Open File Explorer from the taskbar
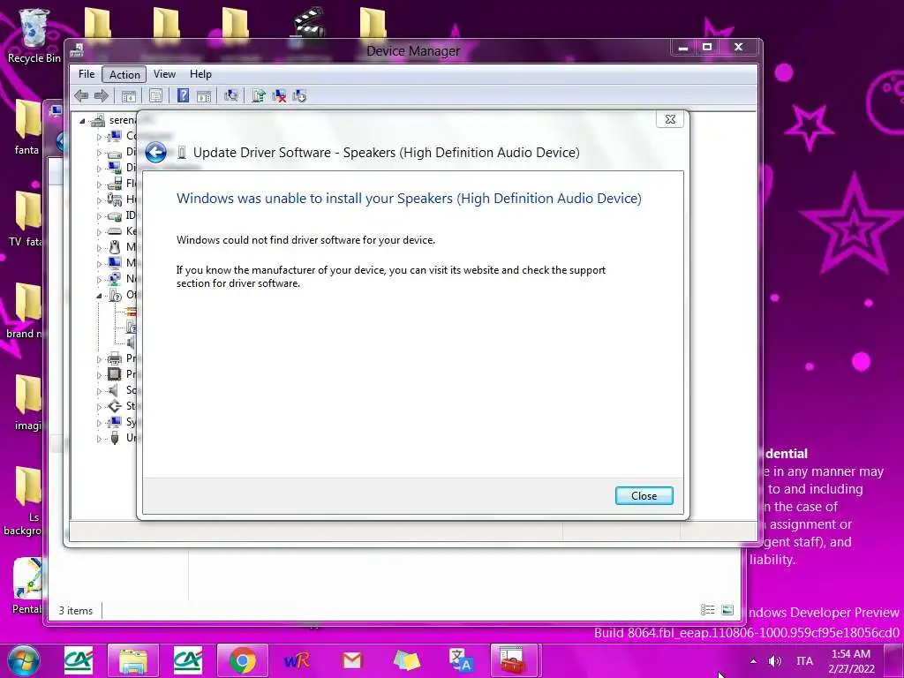Image resolution: width=904 pixels, height=678 pixels. coord(132,661)
